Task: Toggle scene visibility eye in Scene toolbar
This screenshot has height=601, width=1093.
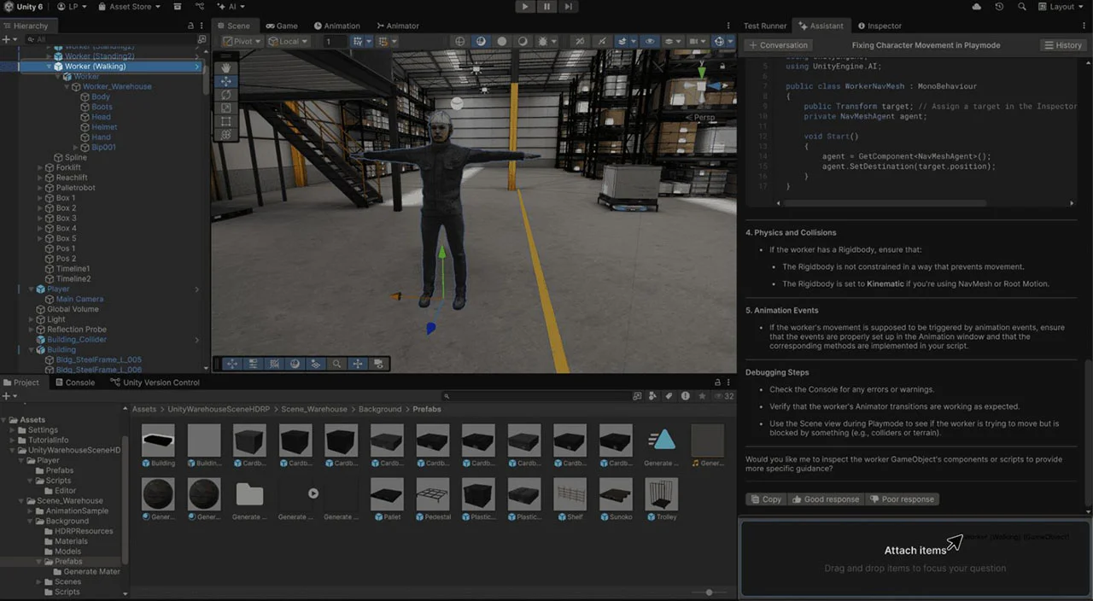Action: [x=649, y=41]
